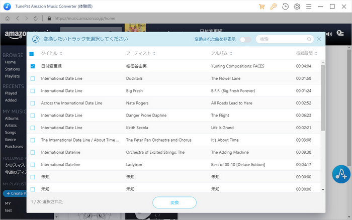Click track list scrollbar down arrow
This screenshot has width=352, height=220.
click(x=323, y=190)
